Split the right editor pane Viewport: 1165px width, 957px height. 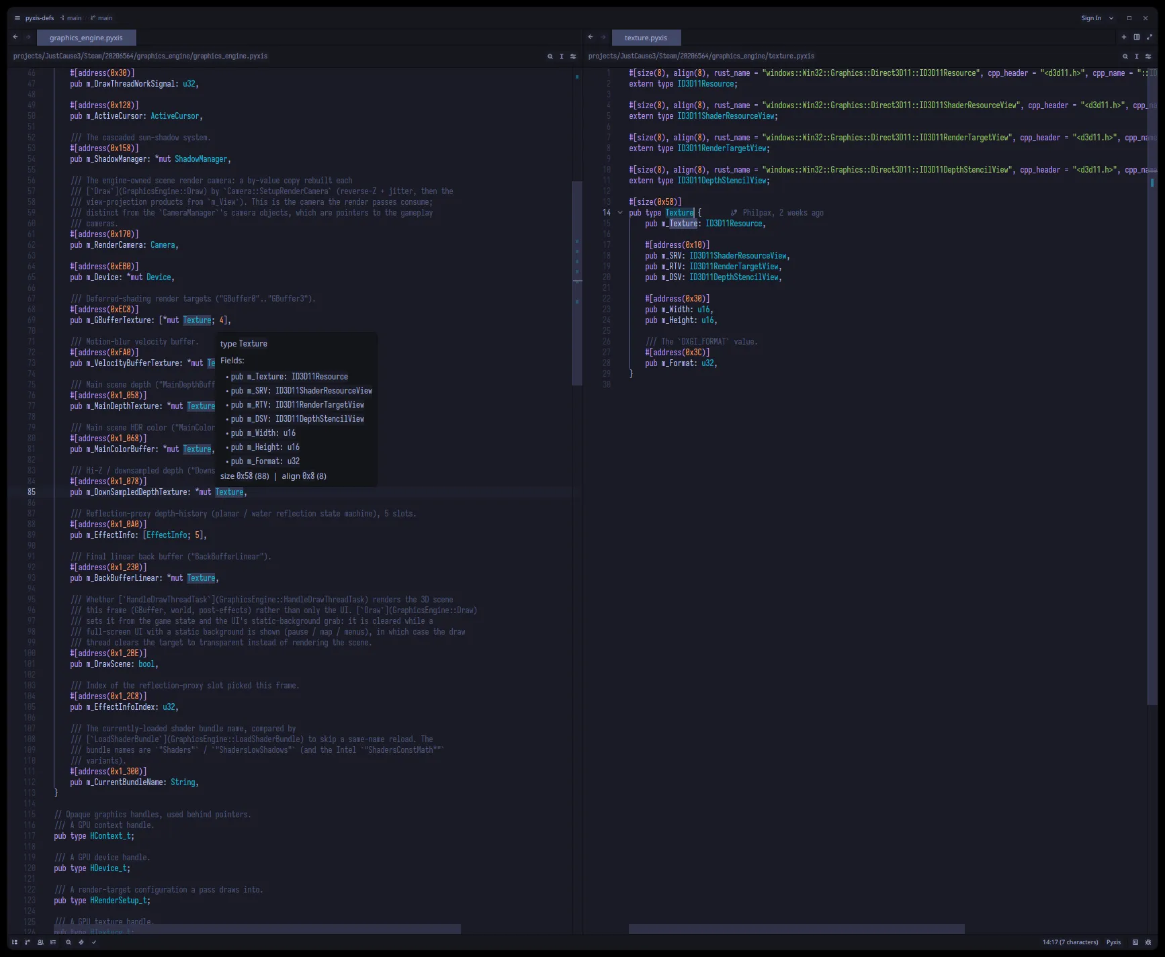1137,37
